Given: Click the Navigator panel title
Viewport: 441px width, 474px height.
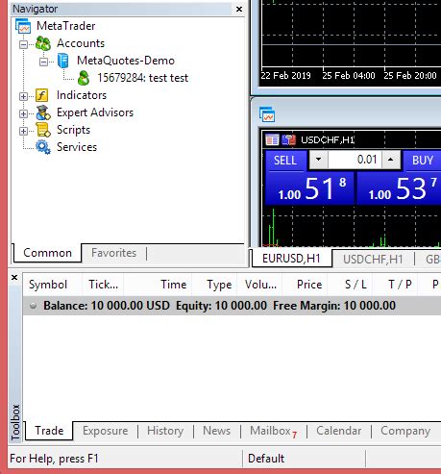Looking at the screenshot, I should 36,9.
